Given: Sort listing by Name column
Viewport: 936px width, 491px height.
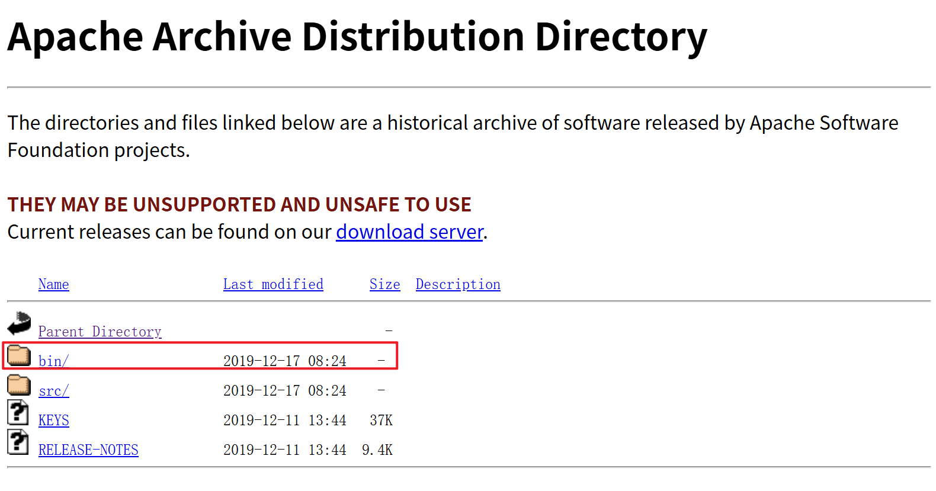Looking at the screenshot, I should point(54,284).
